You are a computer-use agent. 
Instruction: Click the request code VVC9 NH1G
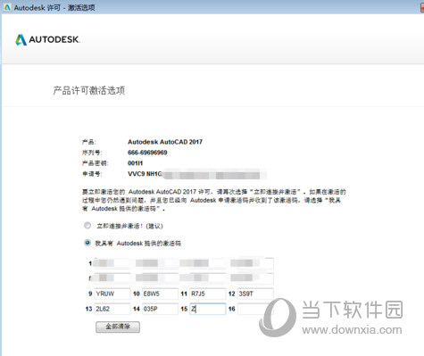tap(145, 174)
